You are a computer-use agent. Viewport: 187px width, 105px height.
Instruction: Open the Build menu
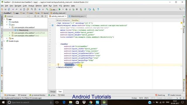click(x=45, y=6)
